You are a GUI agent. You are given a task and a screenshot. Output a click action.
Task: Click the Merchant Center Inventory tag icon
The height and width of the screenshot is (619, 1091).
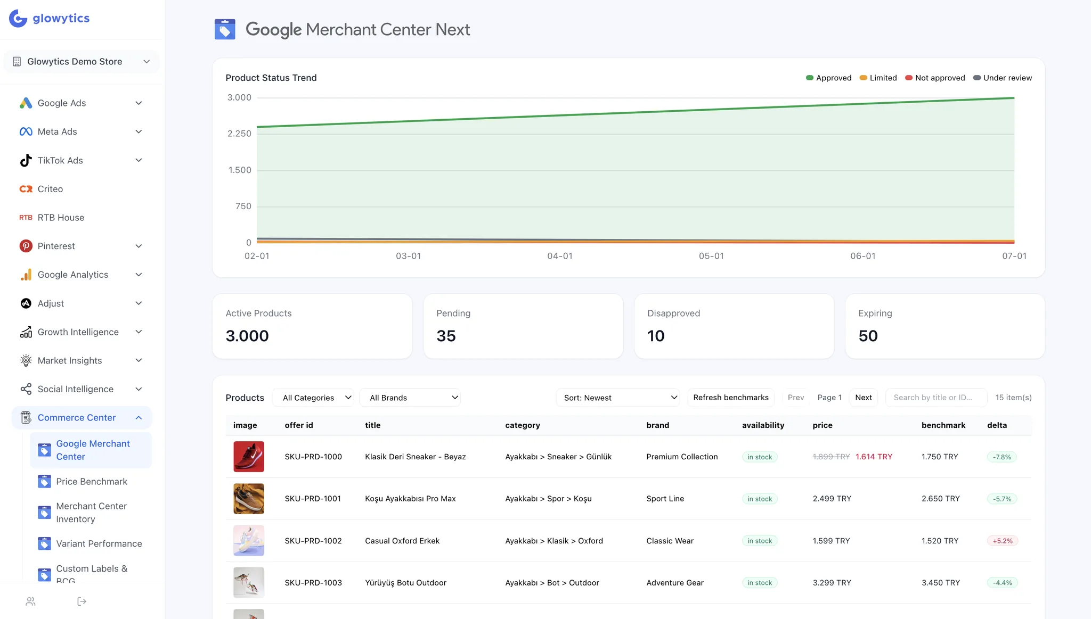coord(45,513)
